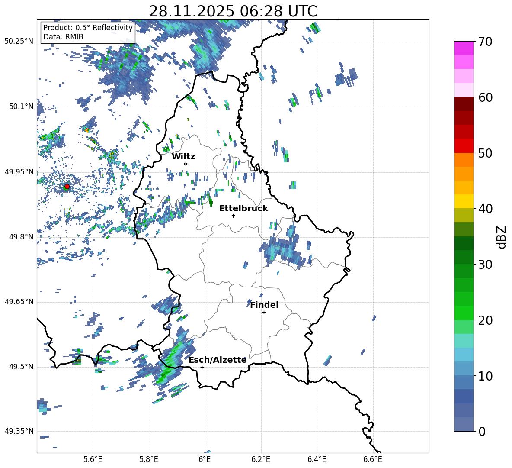Click the timestamp title 28.11.2025 06:28 UTC

click(233, 11)
